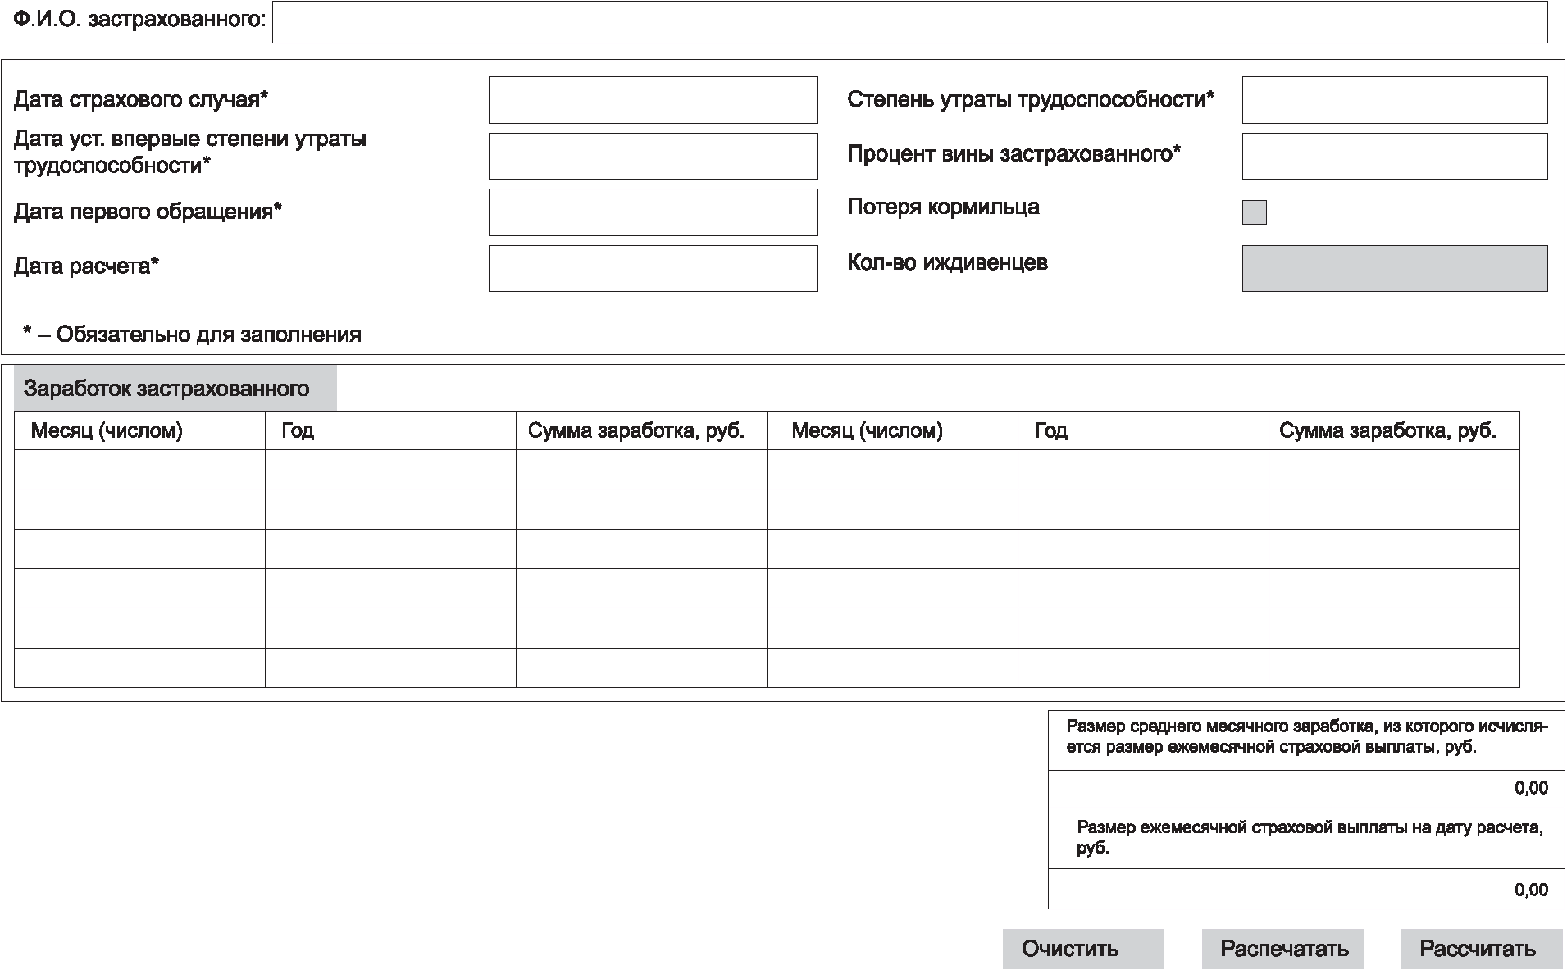Focus the Дата страхового случая field
The height and width of the screenshot is (970, 1567).
(653, 100)
